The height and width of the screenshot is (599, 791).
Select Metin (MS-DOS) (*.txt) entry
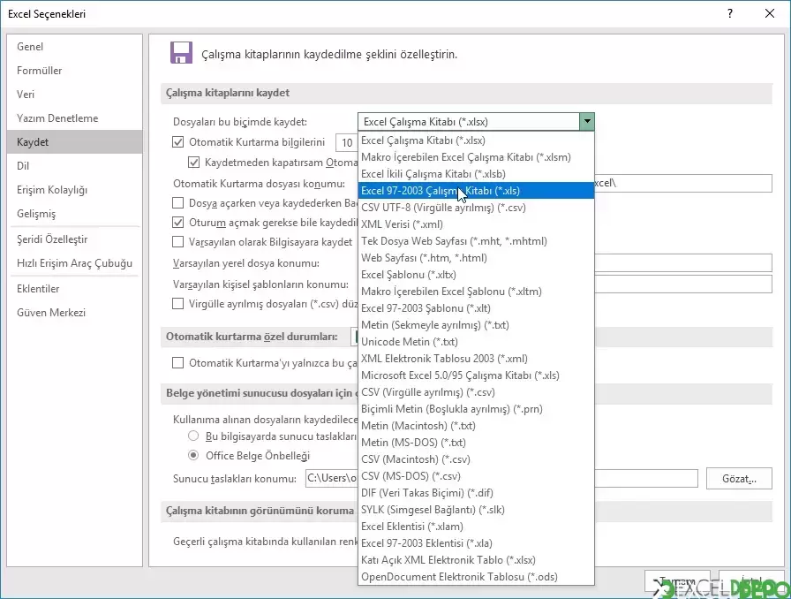coord(476,443)
